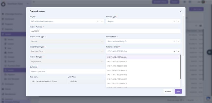Click the Blanchard Machinery Co vendor value

tap(117, 41)
